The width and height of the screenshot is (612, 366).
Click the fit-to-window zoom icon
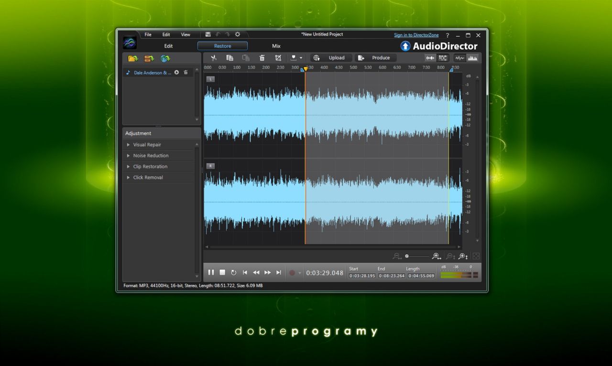[x=476, y=257]
